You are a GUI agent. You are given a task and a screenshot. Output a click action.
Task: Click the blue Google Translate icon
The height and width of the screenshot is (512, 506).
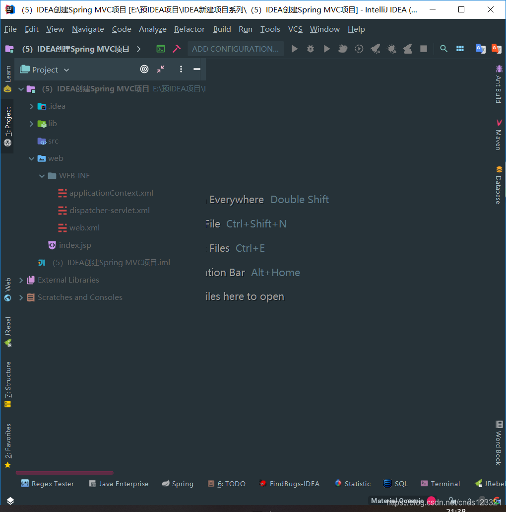click(480, 49)
